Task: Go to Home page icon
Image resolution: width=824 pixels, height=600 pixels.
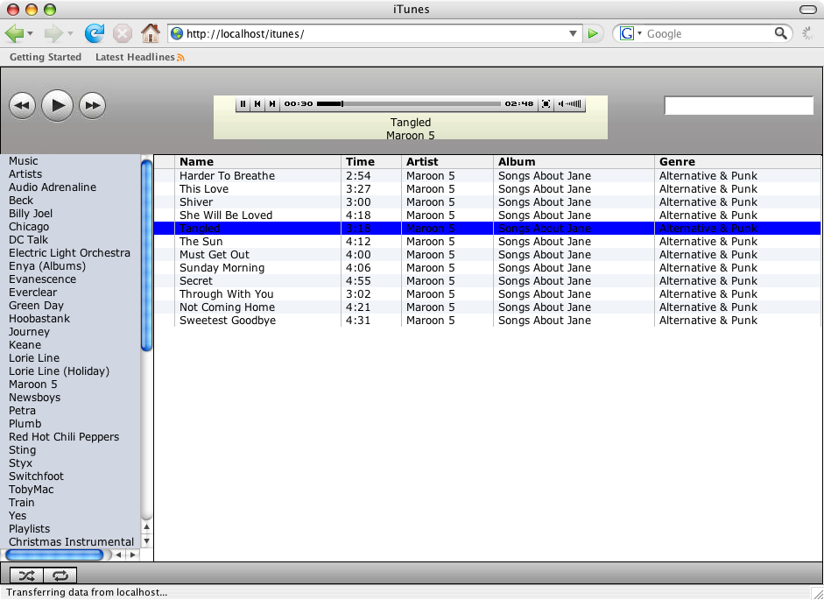Action: pyautogui.click(x=151, y=33)
